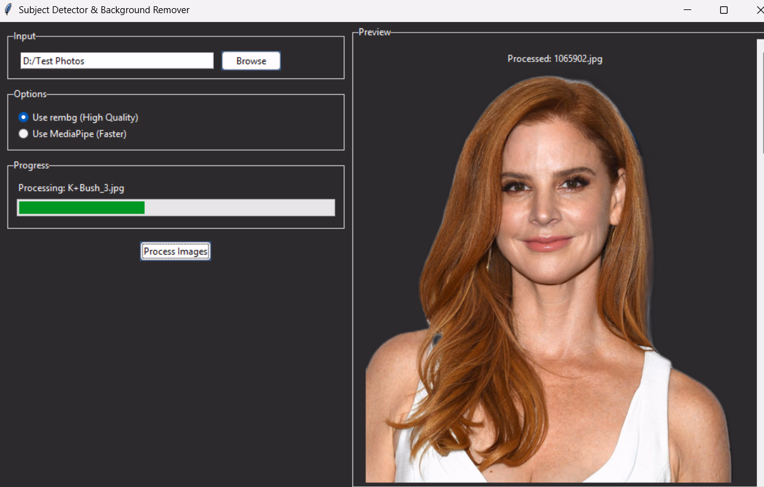
Task: Click the "Processing: K+Bush_3.jpg" status text
Action: [x=71, y=188]
